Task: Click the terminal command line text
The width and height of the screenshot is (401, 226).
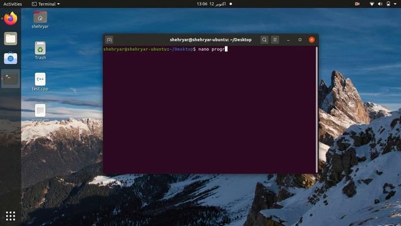Action: tap(165, 49)
